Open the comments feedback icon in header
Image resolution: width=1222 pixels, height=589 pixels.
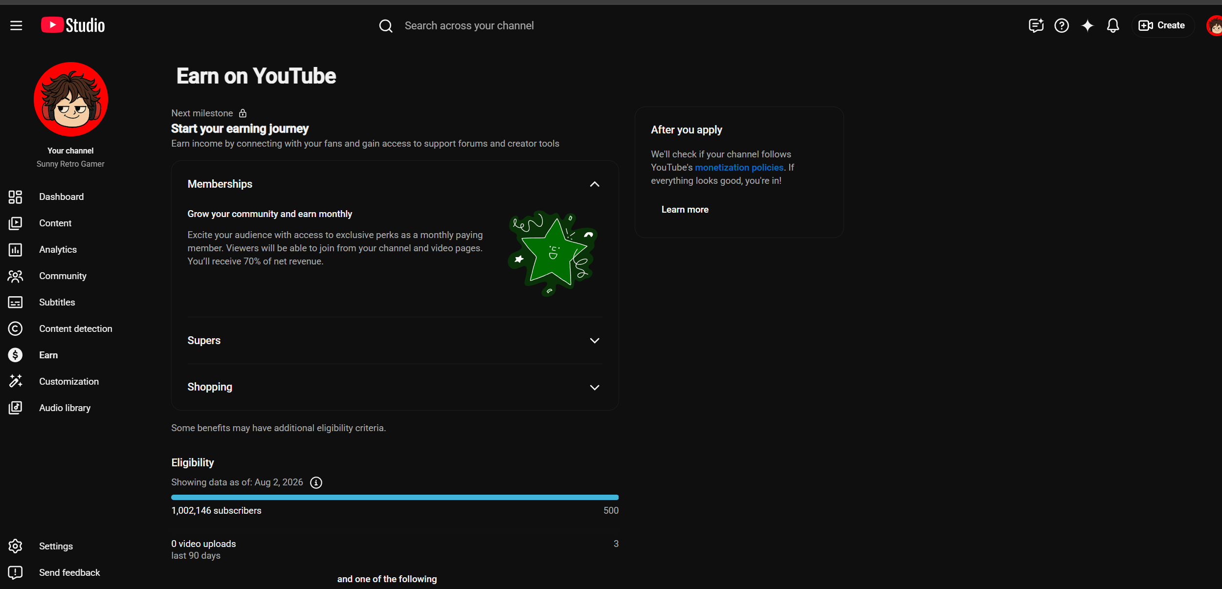click(1036, 25)
